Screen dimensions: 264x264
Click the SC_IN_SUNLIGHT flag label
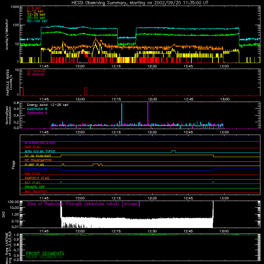point(38,156)
